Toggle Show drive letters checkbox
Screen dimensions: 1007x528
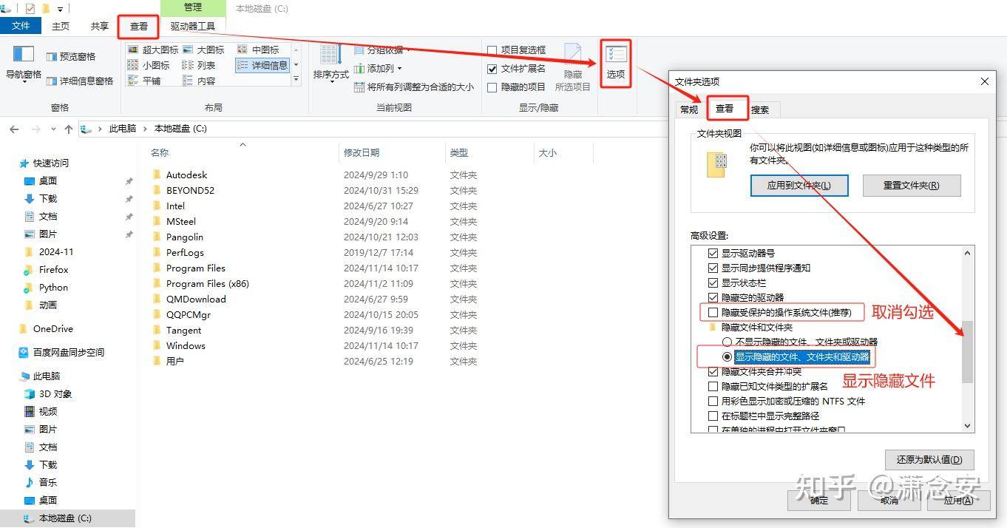(x=713, y=253)
